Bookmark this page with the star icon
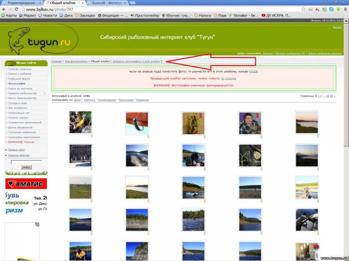This screenshot has height=261, width=349. [x=304, y=9]
